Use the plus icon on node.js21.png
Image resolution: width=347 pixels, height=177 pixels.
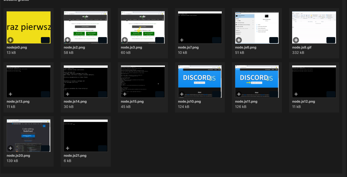[x=68, y=148]
